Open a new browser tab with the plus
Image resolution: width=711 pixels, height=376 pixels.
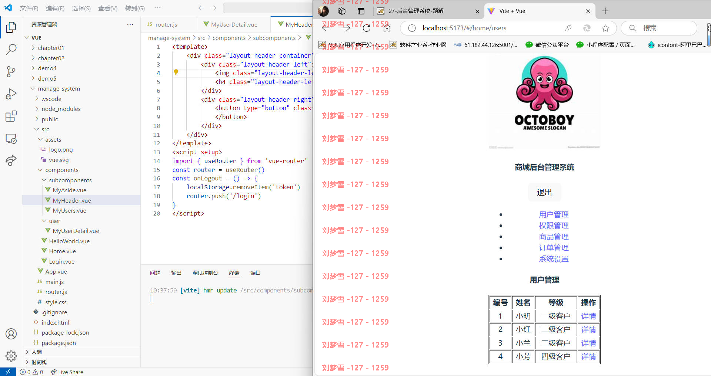pos(605,11)
